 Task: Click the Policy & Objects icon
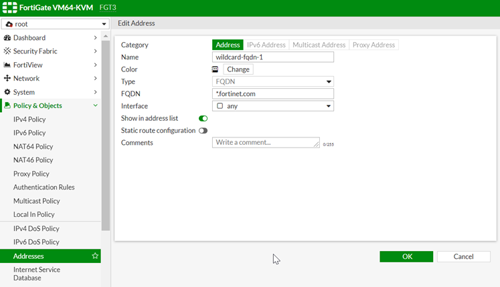click(x=7, y=105)
